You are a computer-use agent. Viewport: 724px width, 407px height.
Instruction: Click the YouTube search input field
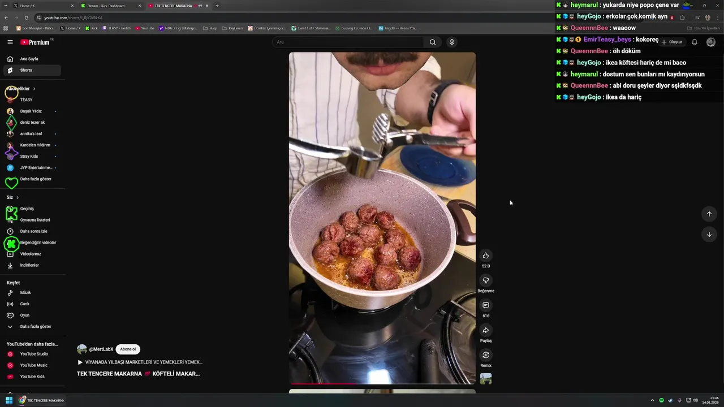tap(348, 42)
